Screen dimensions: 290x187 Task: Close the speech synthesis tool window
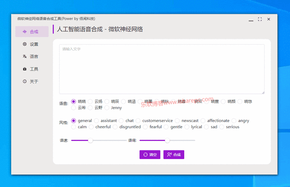[269, 19]
